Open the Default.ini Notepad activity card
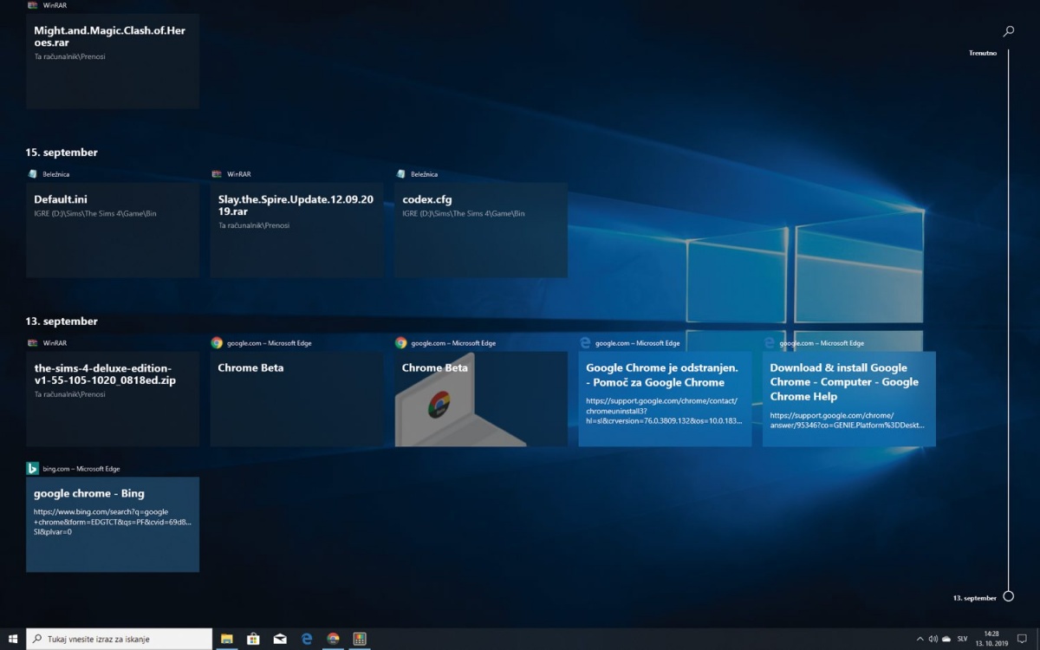Screen dimensions: 1040x650 click(x=113, y=230)
